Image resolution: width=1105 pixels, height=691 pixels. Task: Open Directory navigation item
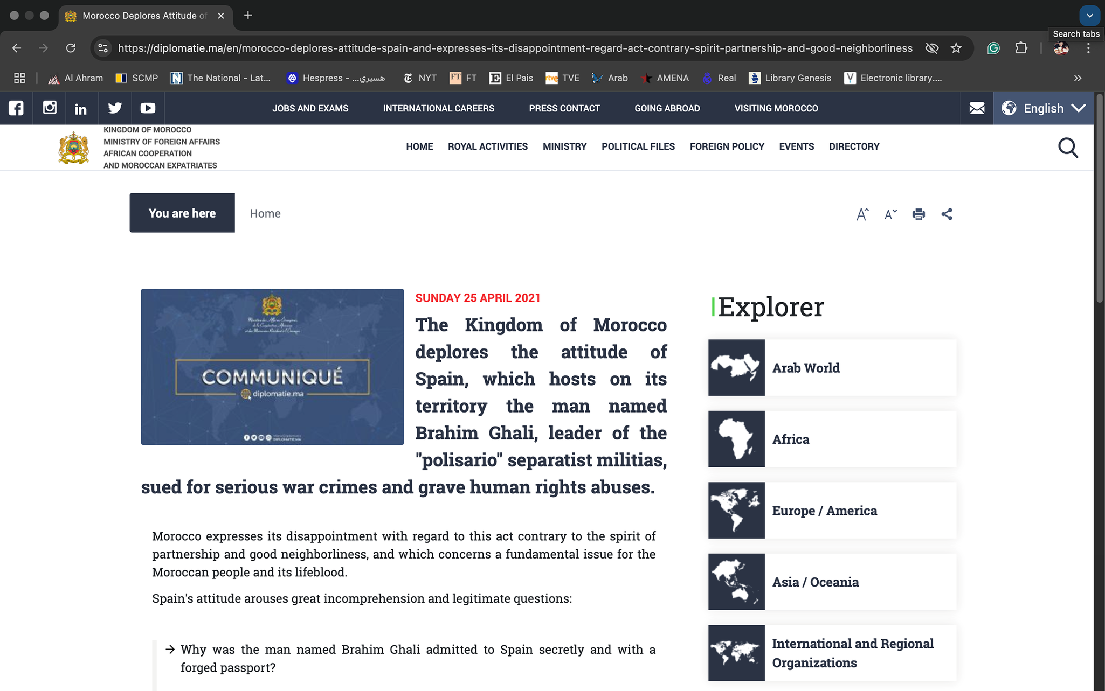pos(854,146)
